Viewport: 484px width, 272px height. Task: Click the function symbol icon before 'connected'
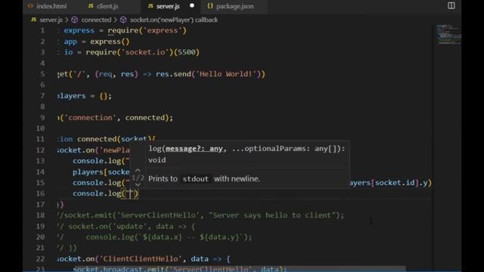(74, 20)
